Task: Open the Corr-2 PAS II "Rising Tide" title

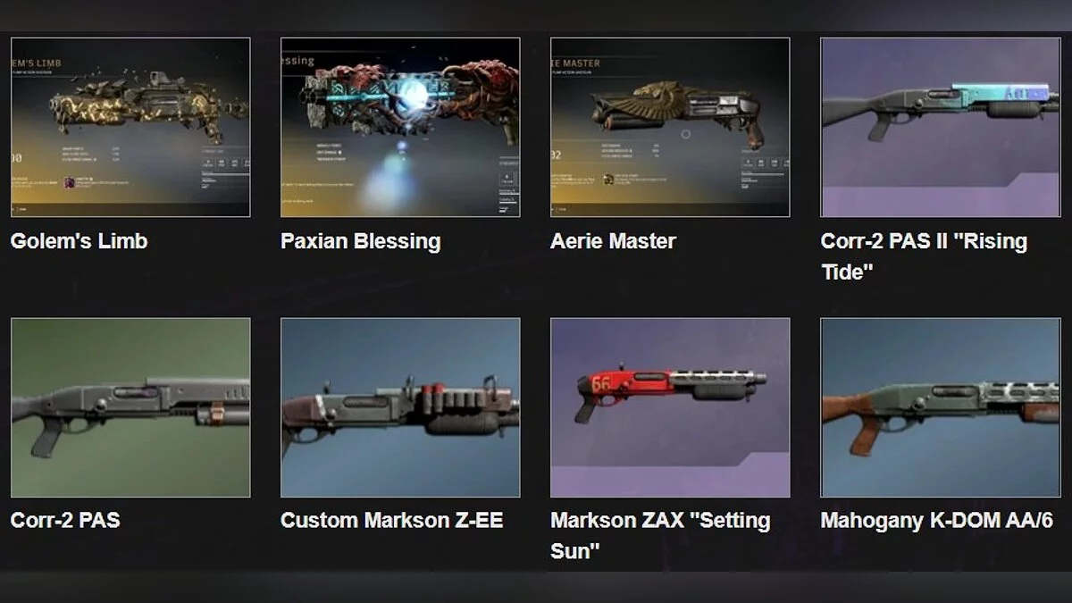Action: (x=924, y=256)
